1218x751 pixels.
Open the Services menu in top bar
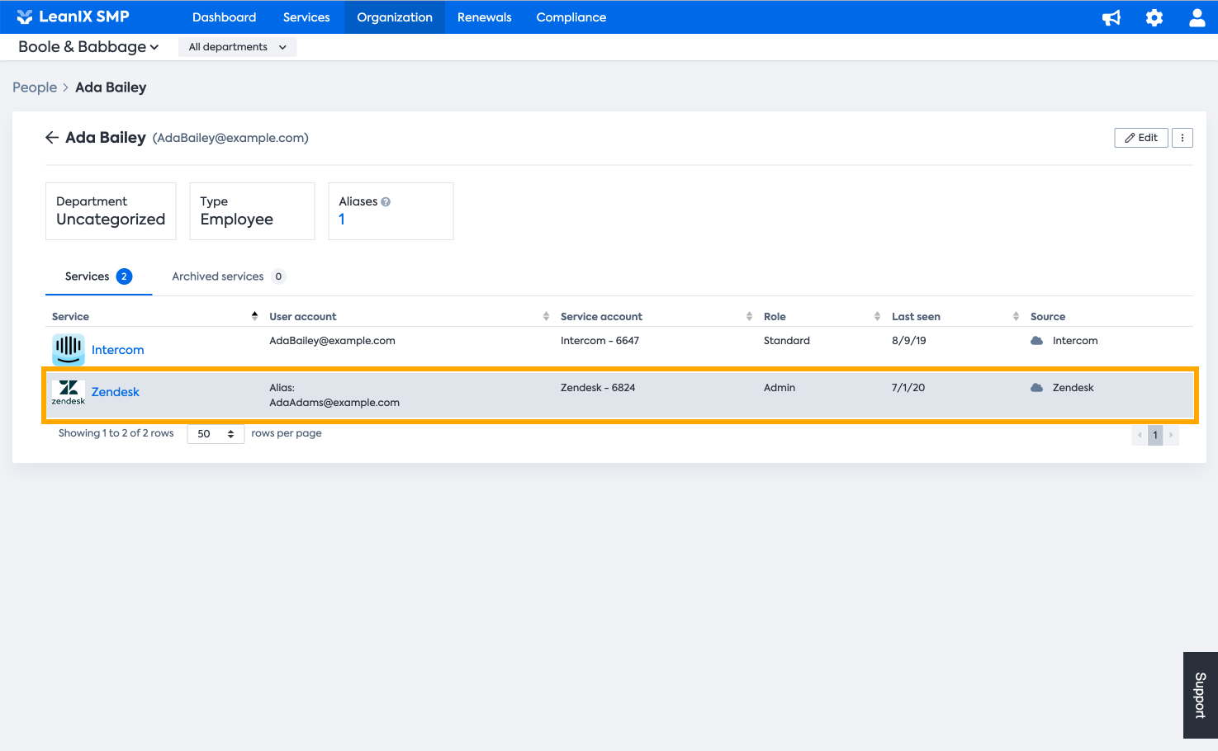pos(306,17)
